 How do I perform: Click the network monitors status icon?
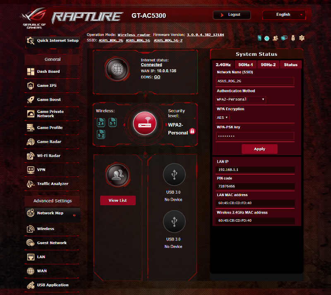(284, 38)
